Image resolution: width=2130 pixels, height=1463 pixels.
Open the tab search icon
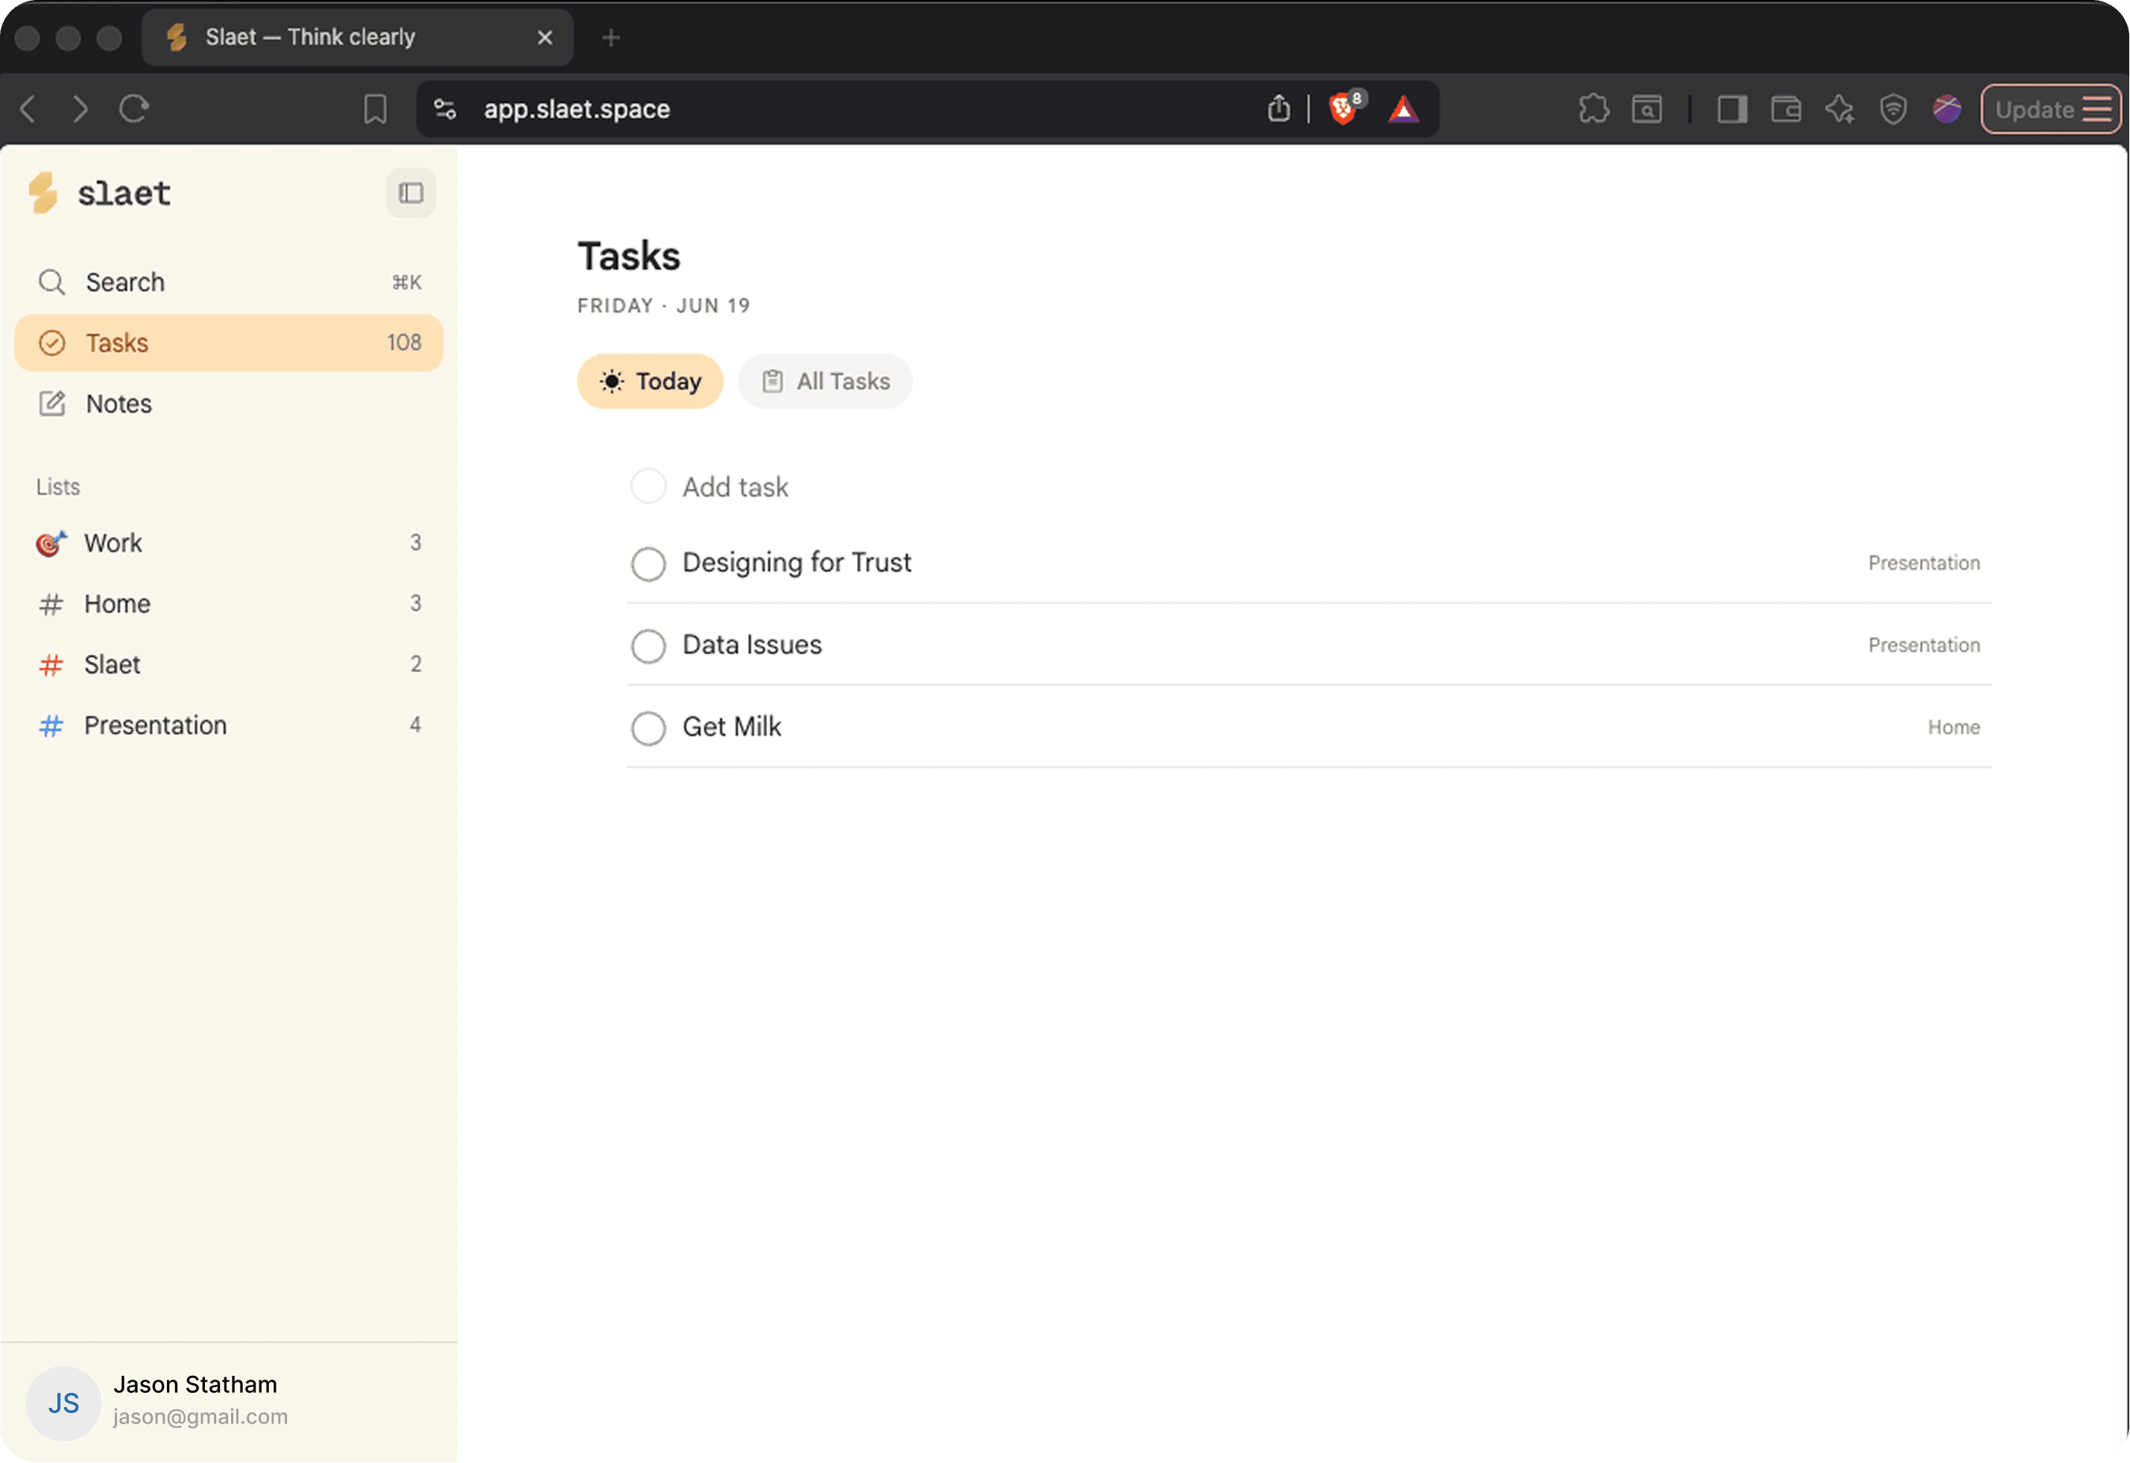pos(1647,109)
